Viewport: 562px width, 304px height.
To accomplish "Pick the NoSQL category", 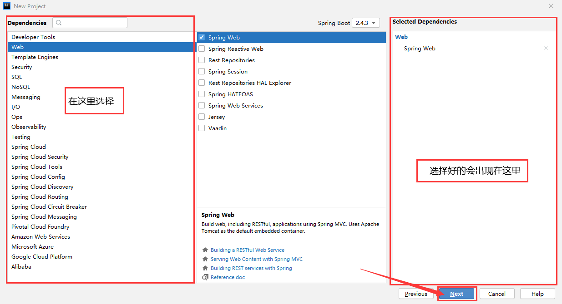I will 101,87.
